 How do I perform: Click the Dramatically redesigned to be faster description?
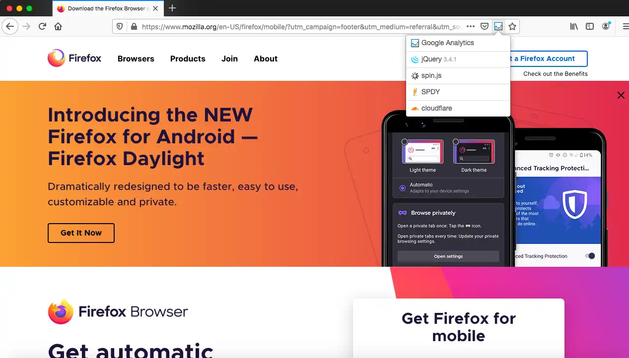pyautogui.click(x=173, y=194)
